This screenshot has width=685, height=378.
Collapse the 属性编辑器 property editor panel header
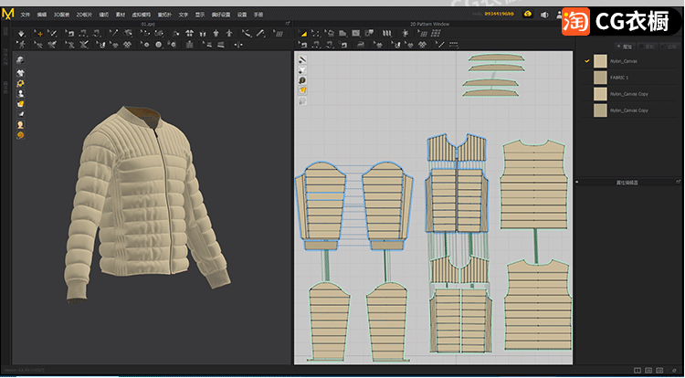(x=627, y=183)
